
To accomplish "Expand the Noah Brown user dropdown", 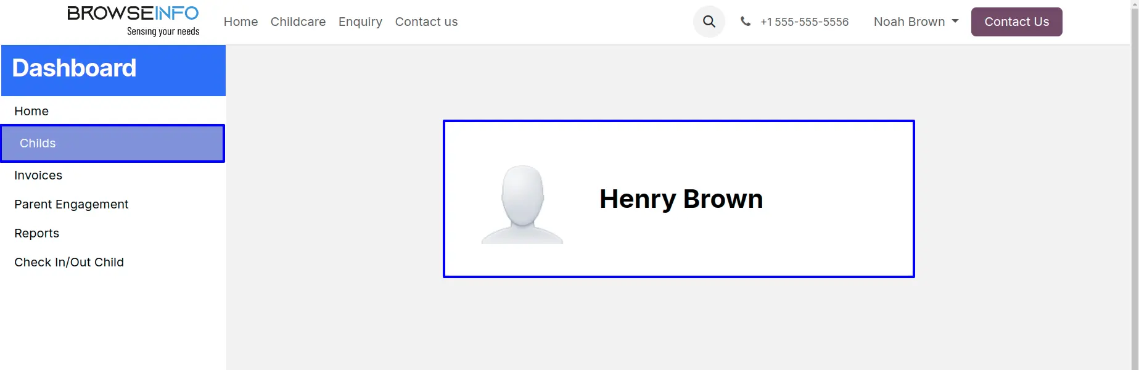I will [x=916, y=22].
